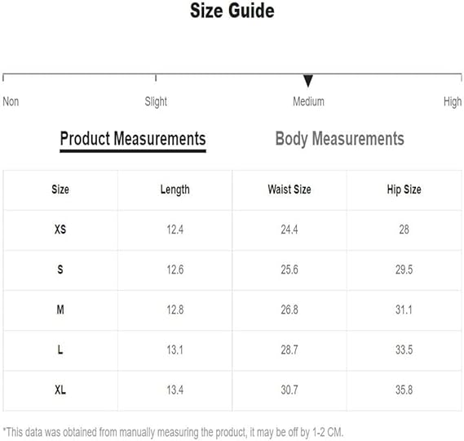Click the XL hip value 35.8

tap(404, 390)
